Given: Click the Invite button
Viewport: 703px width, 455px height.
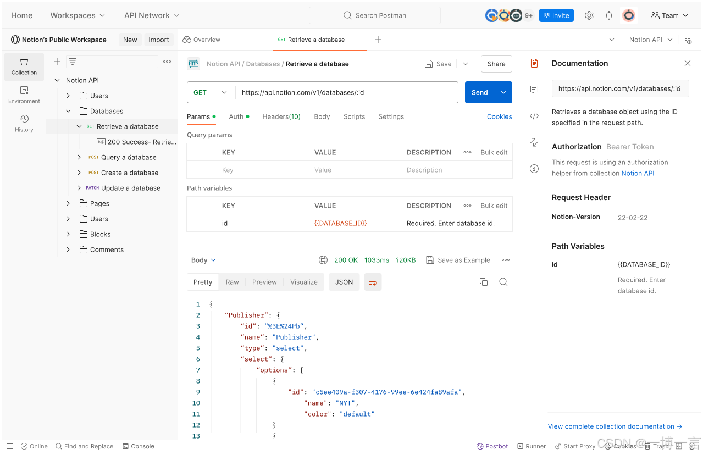Looking at the screenshot, I should pyautogui.click(x=556, y=15).
